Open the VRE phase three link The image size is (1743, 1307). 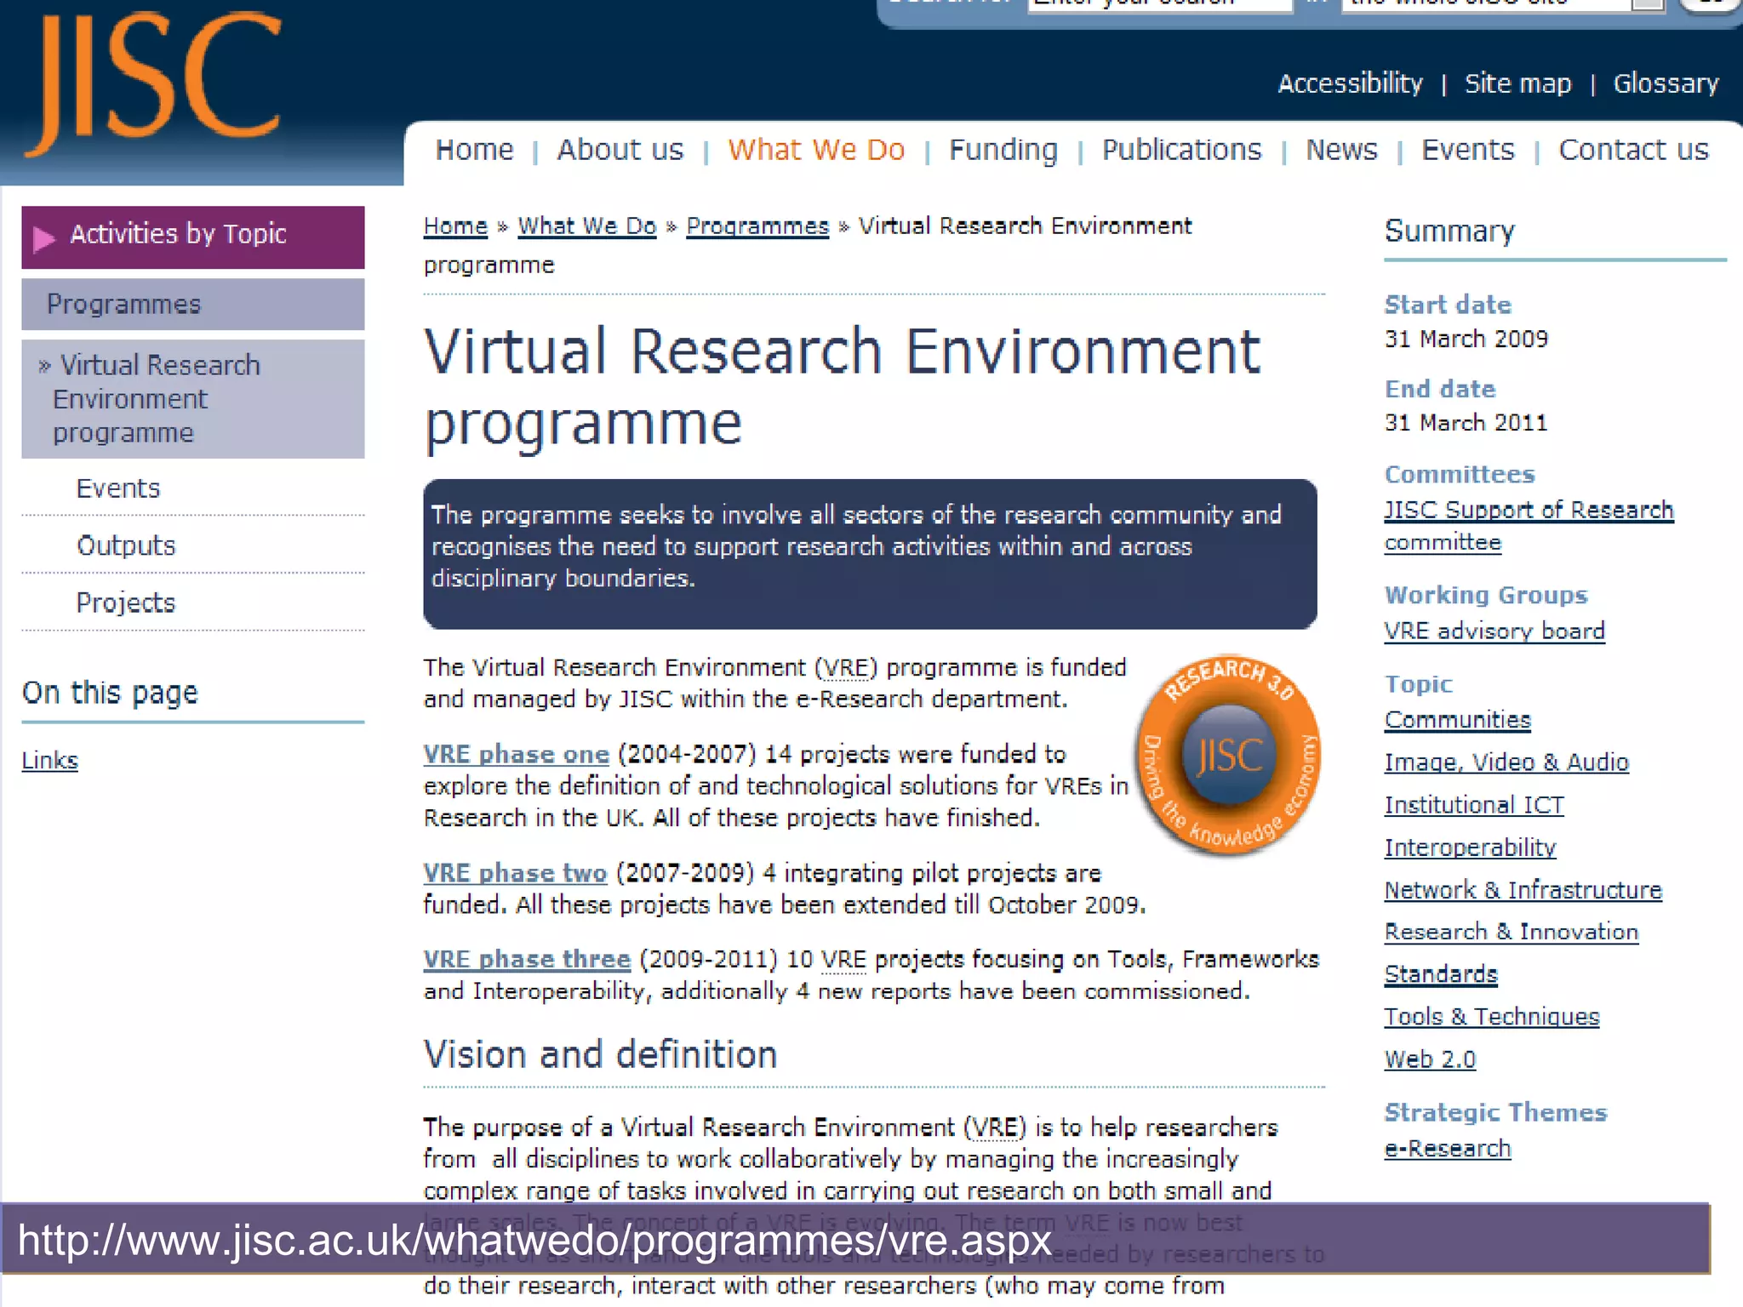pos(527,960)
